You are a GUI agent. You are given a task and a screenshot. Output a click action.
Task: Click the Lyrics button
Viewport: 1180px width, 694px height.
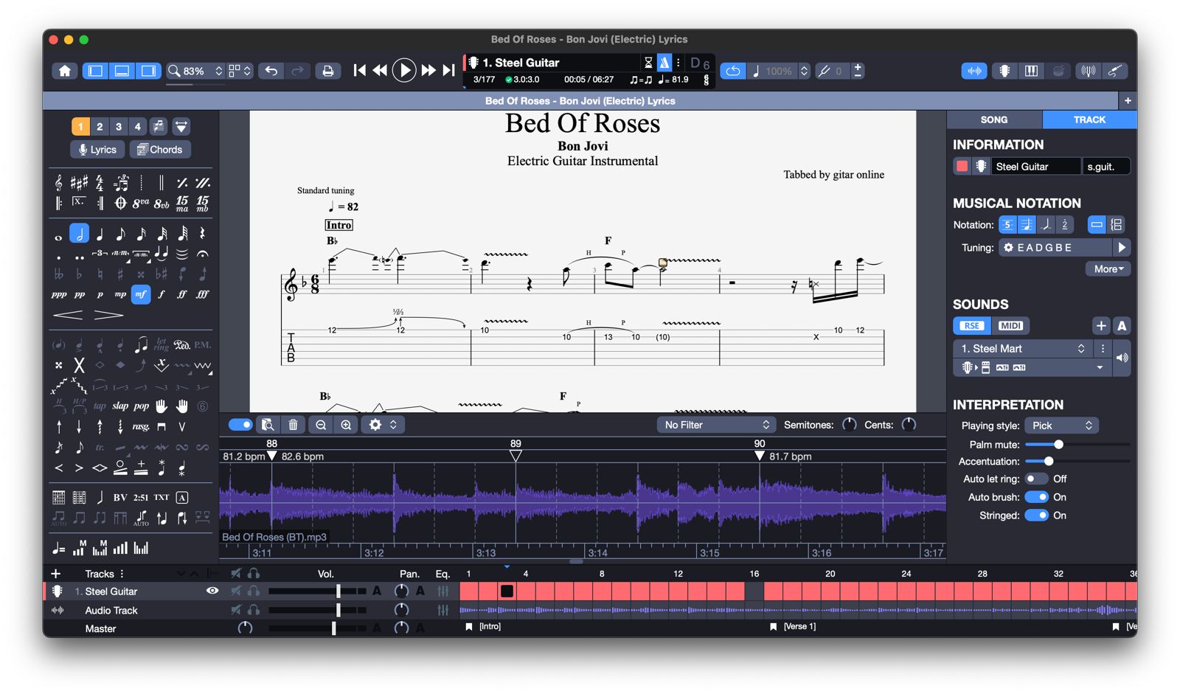(97, 150)
